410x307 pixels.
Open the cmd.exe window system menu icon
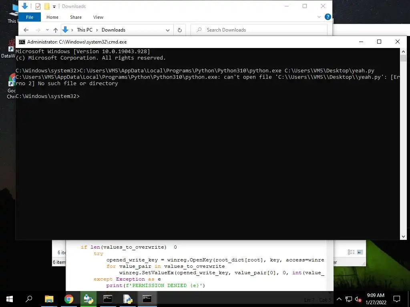22,42
